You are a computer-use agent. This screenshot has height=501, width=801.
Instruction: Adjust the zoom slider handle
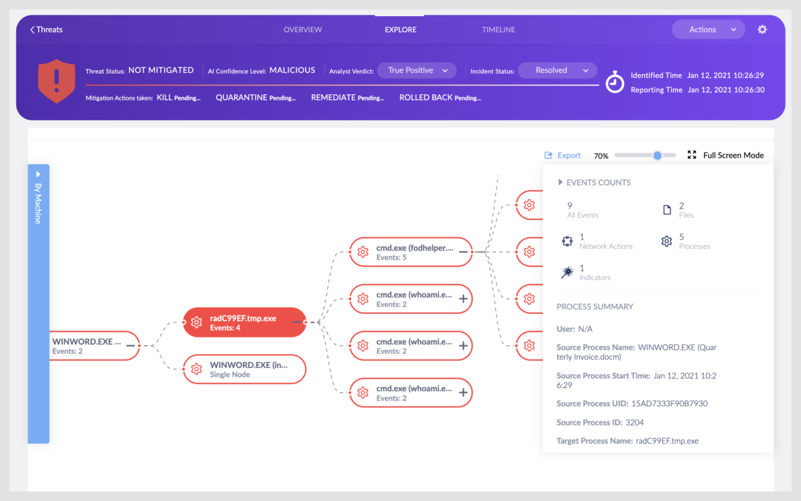point(657,155)
